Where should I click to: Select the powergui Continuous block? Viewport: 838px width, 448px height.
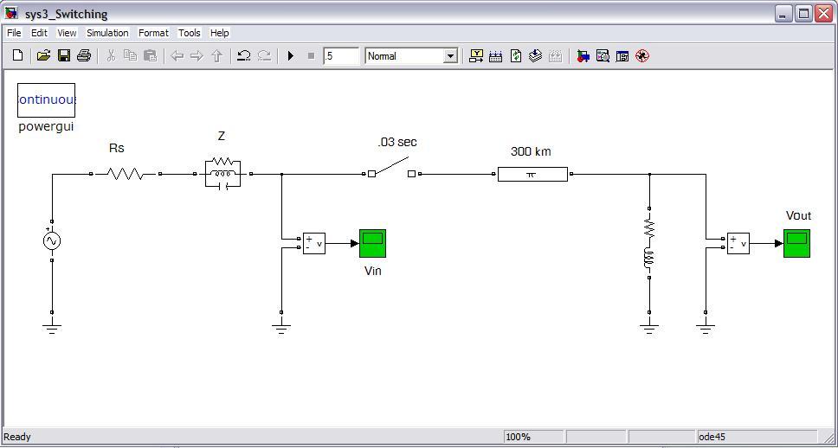coord(47,100)
